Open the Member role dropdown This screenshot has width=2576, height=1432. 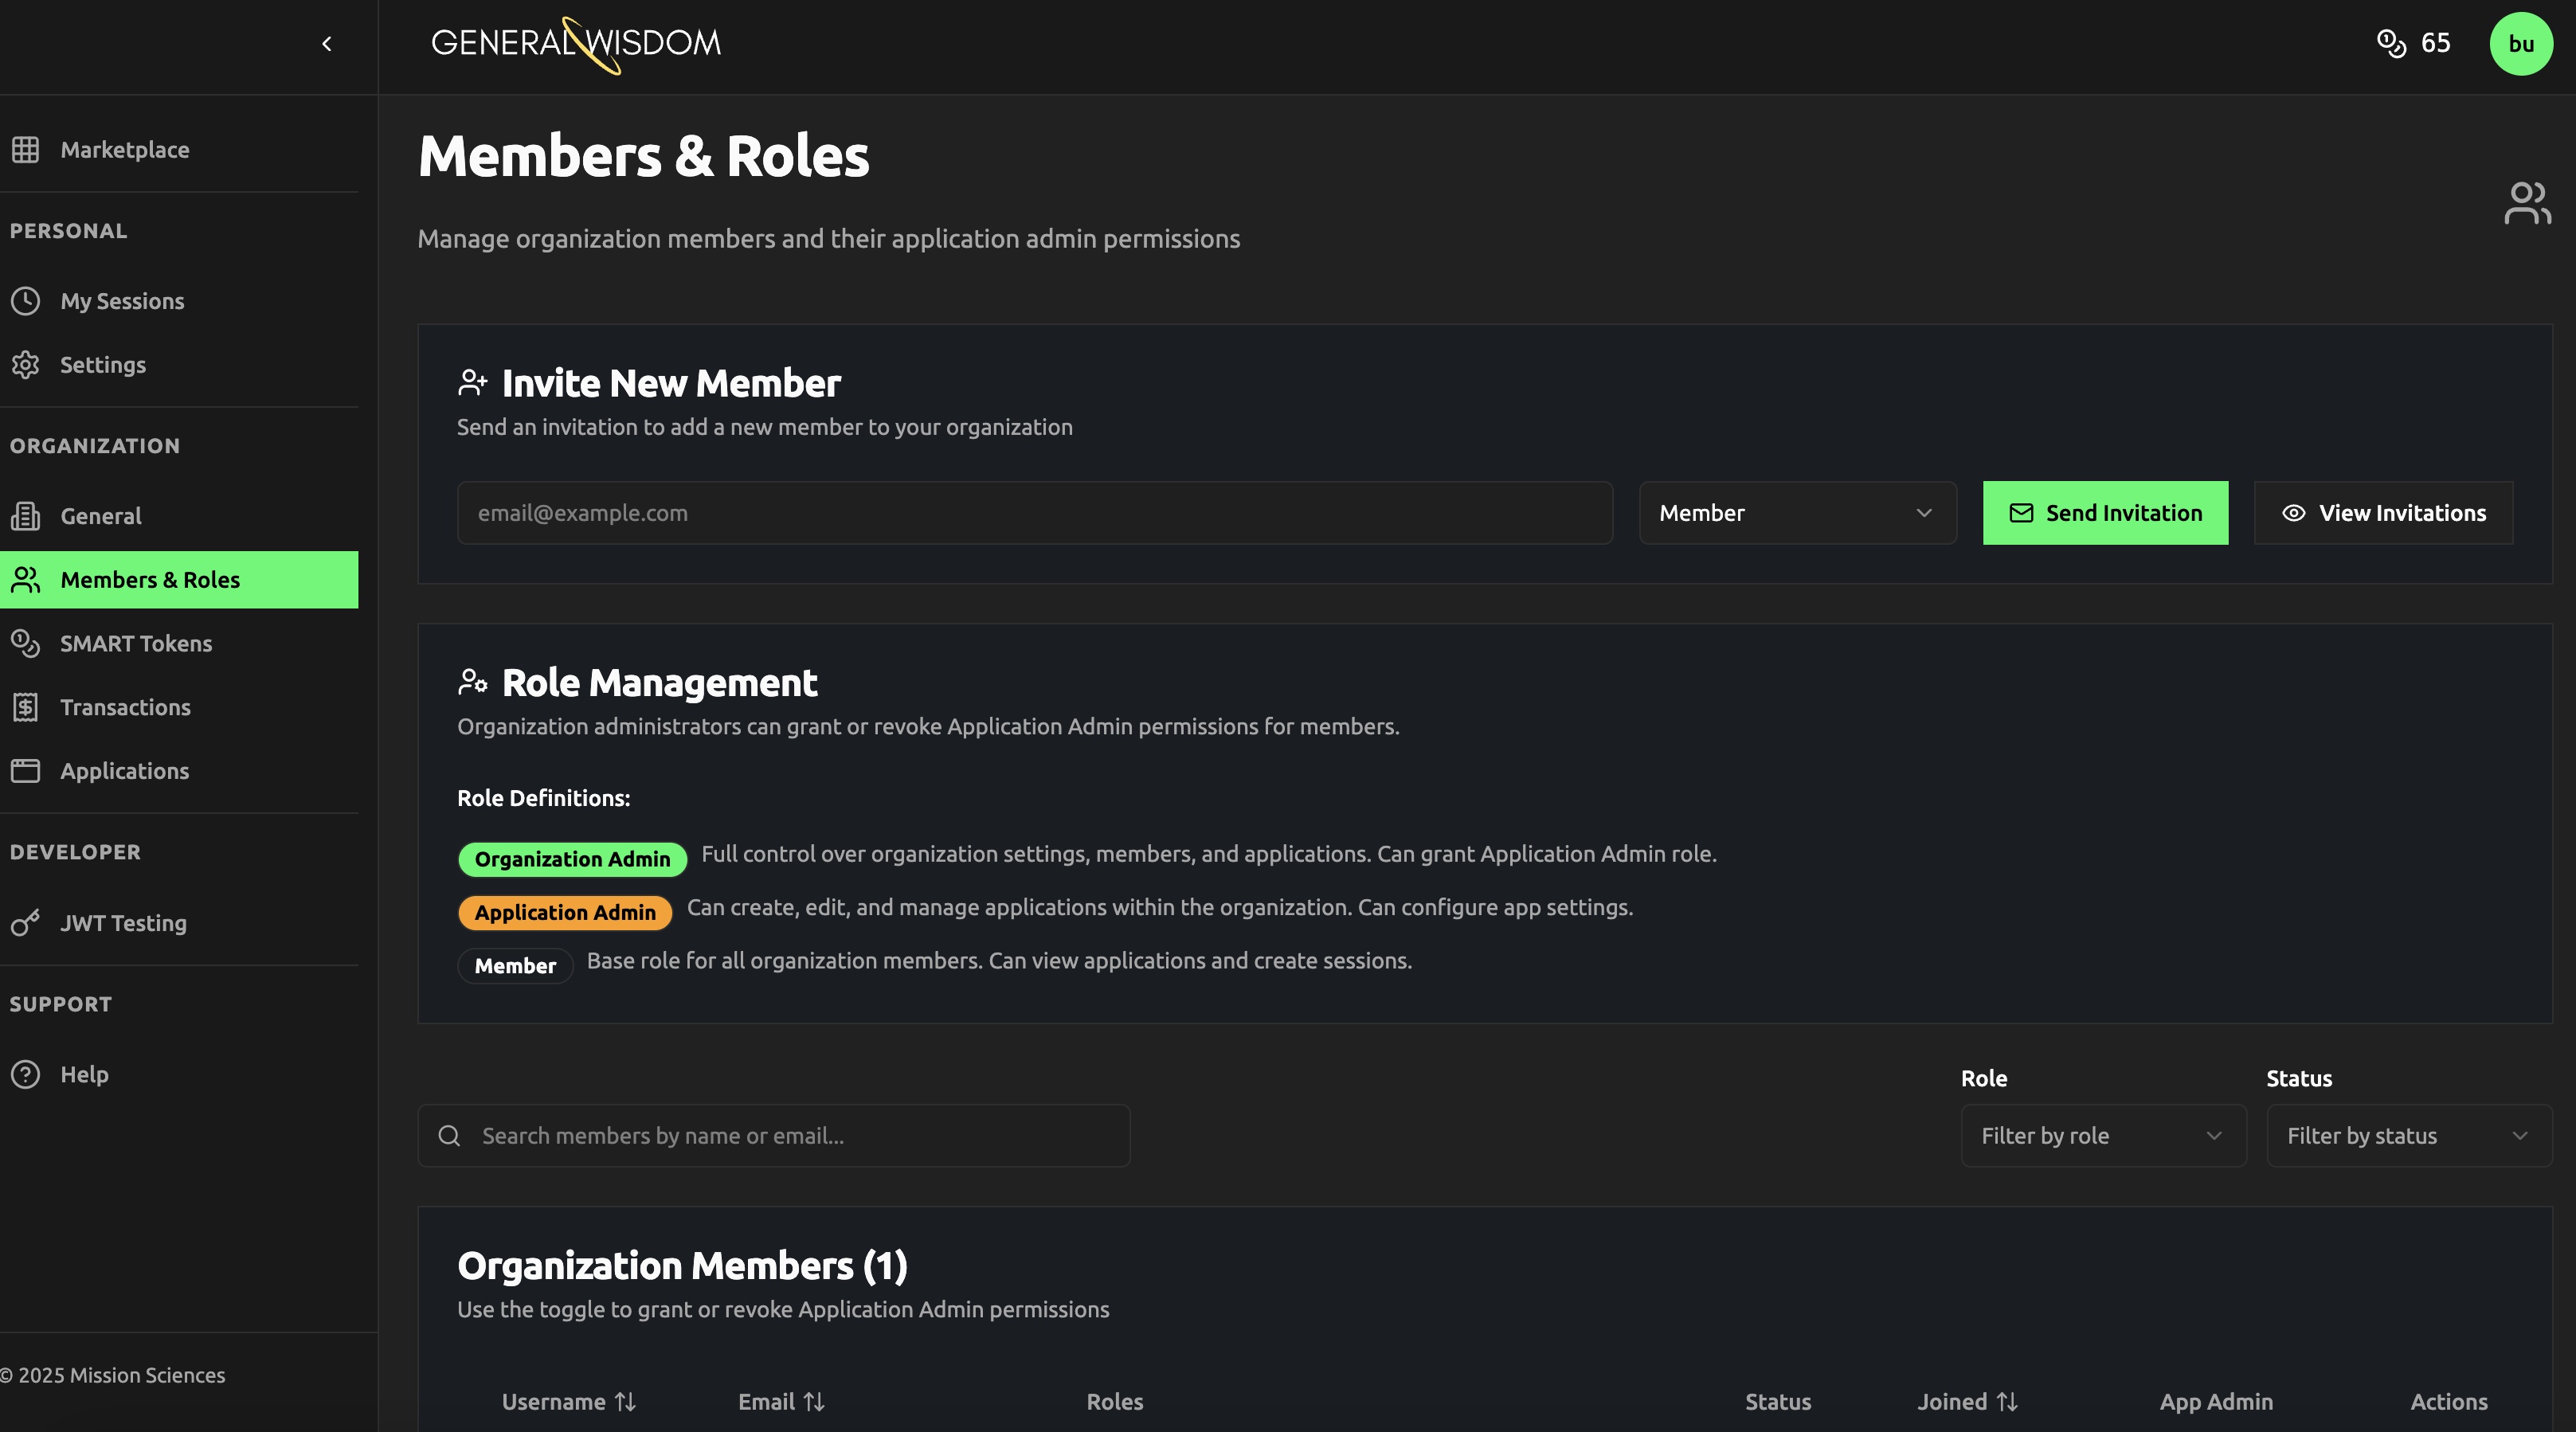(1797, 513)
